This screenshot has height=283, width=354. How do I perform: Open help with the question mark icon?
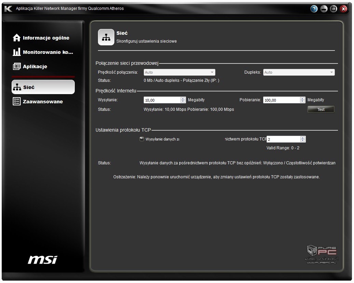pyautogui.click(x=314, y=9)
